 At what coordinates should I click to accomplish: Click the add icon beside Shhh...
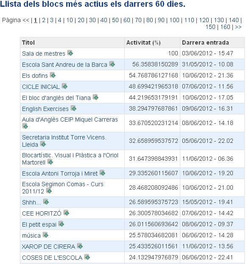(46, 202)
